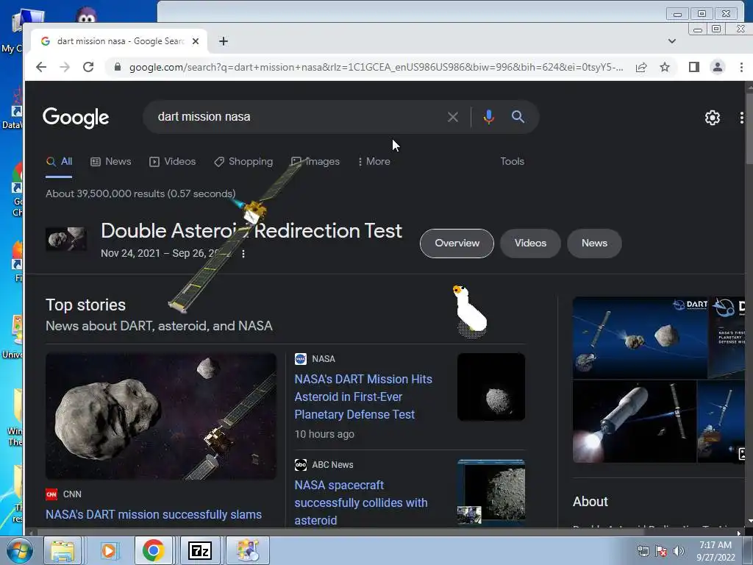Expand tab search chevron

(x=672, y=41)
